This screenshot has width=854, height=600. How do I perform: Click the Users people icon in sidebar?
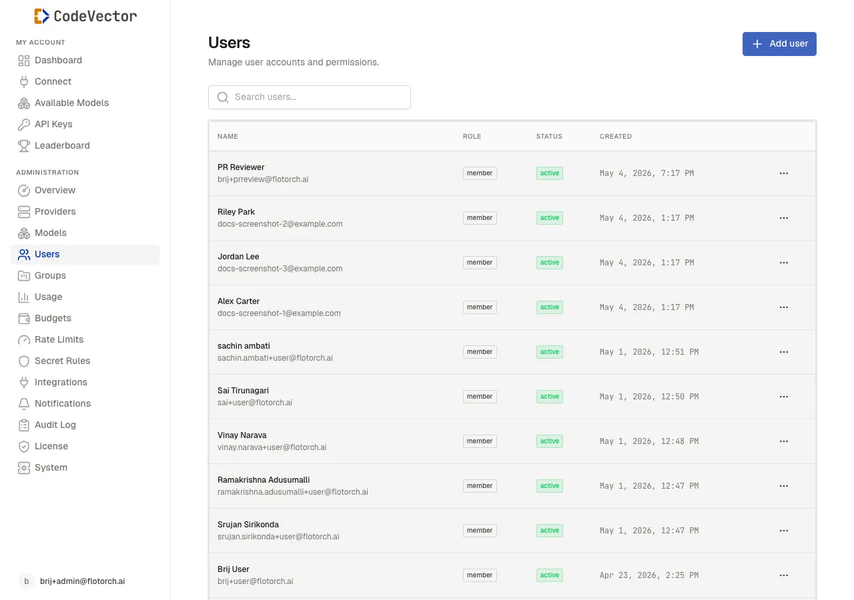click(24, 255)
